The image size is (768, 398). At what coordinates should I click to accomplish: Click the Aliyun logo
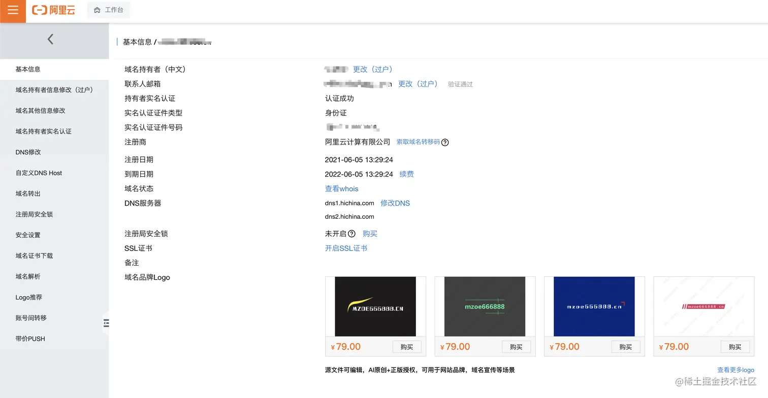tap(53, 10)
